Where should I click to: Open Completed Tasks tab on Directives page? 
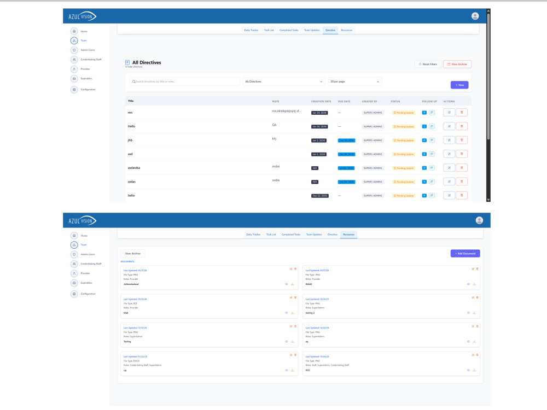[289, 30]
